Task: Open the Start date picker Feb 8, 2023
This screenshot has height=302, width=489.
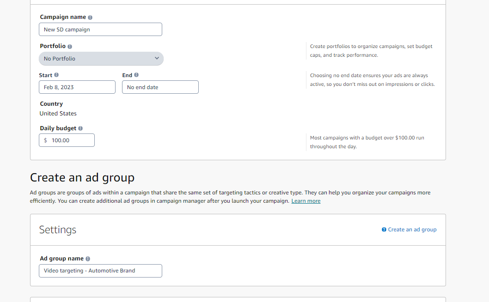Action: point(77,87)
